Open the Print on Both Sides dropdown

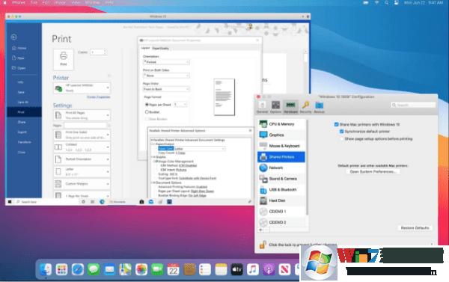(x=166, y=76)
